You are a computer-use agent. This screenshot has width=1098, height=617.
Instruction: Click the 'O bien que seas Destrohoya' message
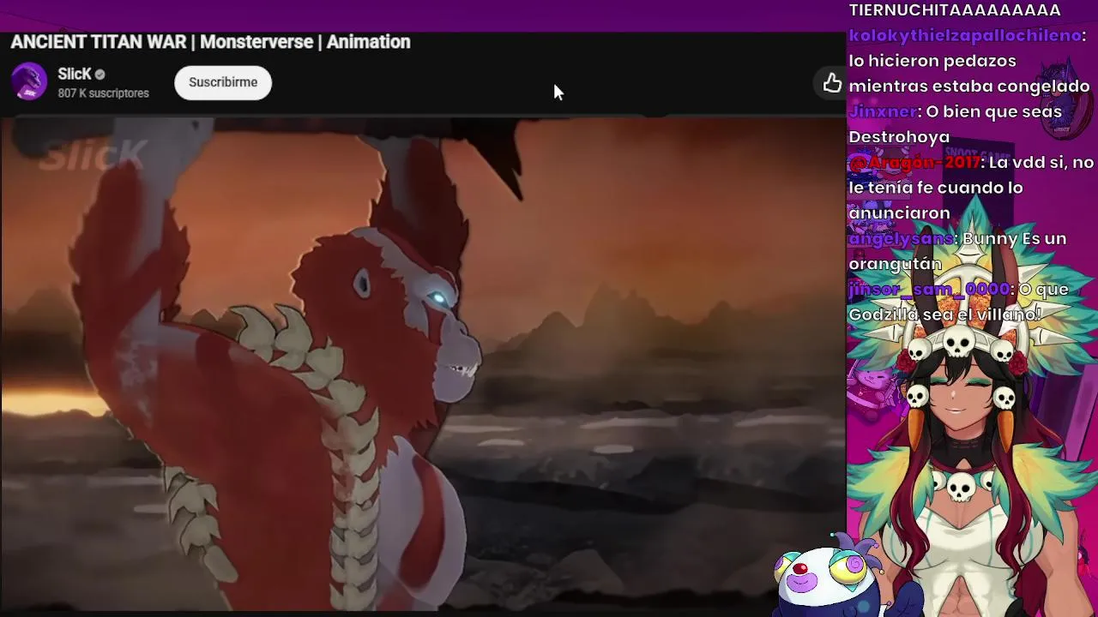coord(955,124)
